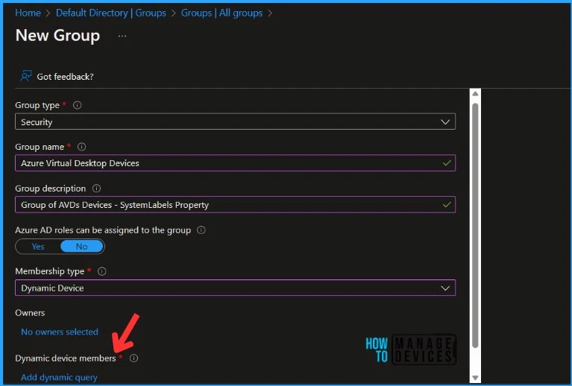Click the Got feedback? text

tap(65, 77)
